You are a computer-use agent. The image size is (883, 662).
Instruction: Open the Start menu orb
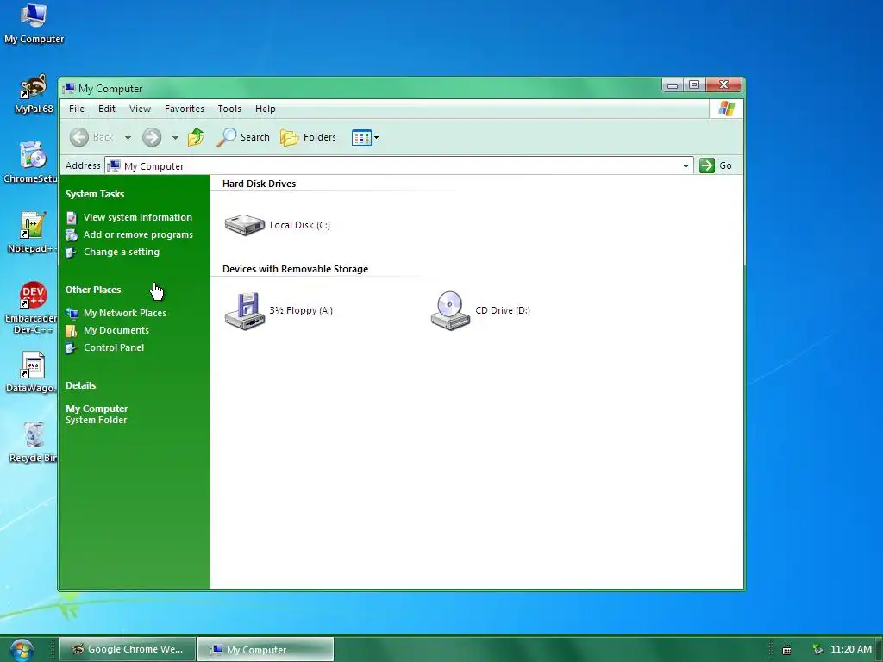[22, 650]
